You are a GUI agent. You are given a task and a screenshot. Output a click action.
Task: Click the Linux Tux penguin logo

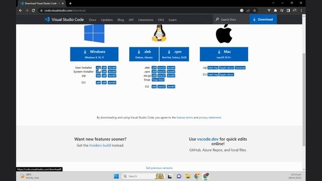tap(159, 33)
